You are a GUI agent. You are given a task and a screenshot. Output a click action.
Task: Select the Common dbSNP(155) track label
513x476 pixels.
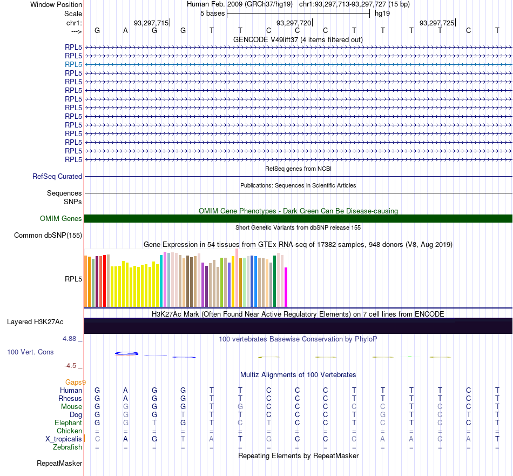(x=48, y=236)
